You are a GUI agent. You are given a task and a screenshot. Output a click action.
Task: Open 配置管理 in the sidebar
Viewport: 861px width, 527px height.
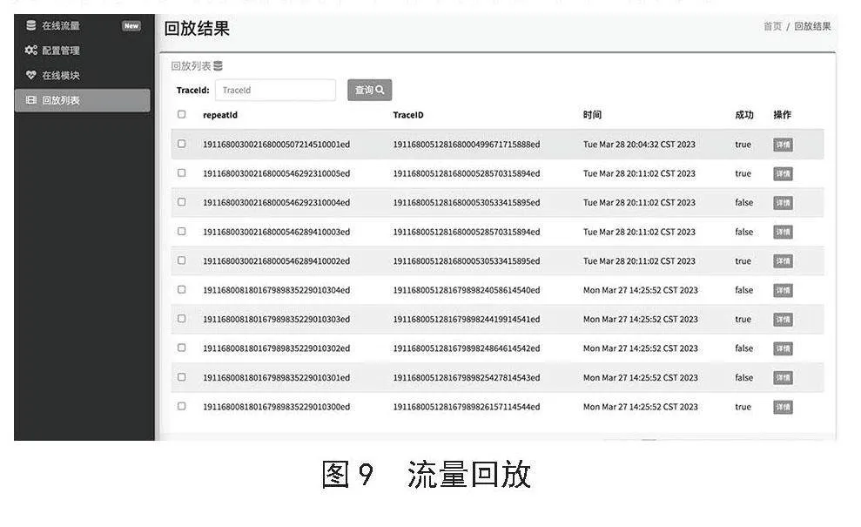(x=60, y=51)
